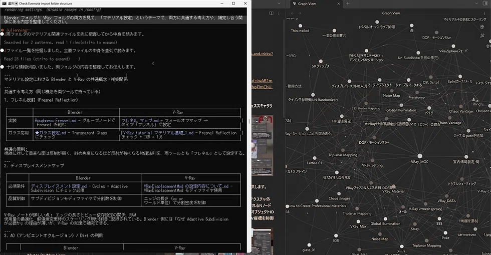491x255 pixels.
Task: Select the VRay_DATA graph node
Action: coord(446,196)
